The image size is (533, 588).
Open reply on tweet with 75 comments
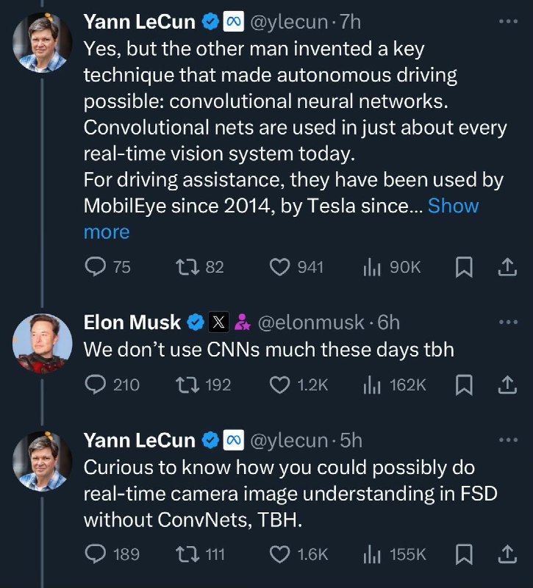click(96, 268)
